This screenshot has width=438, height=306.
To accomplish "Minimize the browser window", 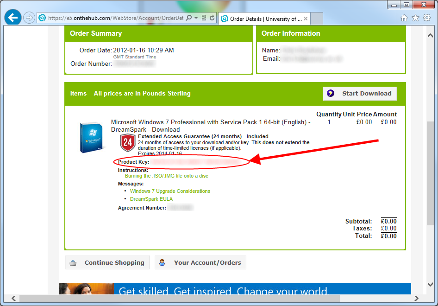I will [x=394, y=5].
